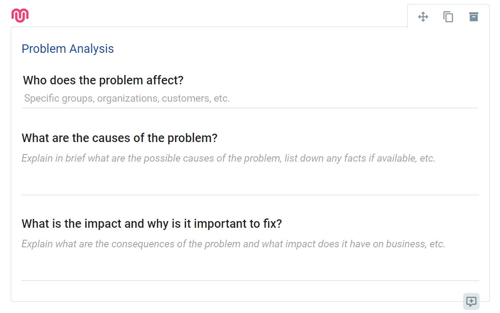This screenshot has height=313, width=500.
Task: Click the underline beneath the first answer field
Action: coord(250,107)
